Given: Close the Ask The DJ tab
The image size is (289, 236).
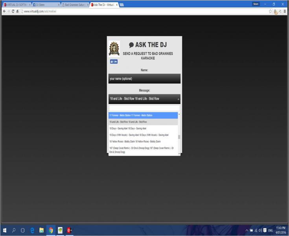Looking at the screenshot, I should tap(117, 5).
